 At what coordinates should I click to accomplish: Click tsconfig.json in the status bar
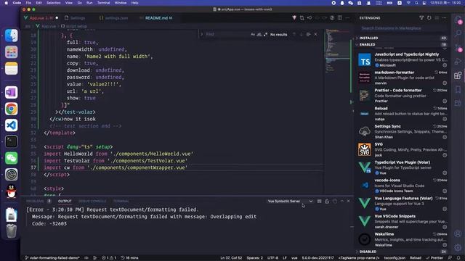click(x=395, y=258)
